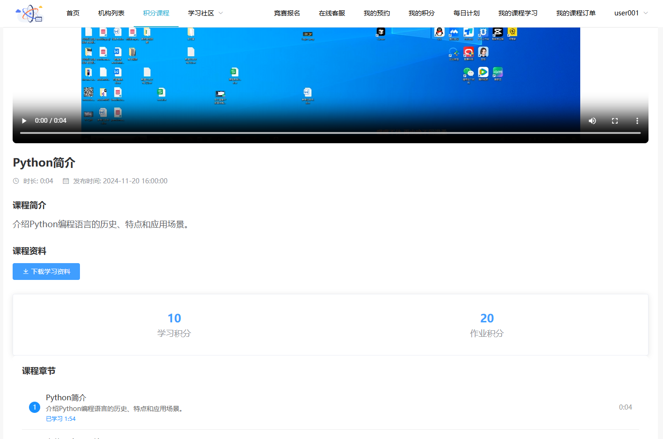Open the user001 account dropdown
This screenshot has height=439, width=663.
point(631,13)
